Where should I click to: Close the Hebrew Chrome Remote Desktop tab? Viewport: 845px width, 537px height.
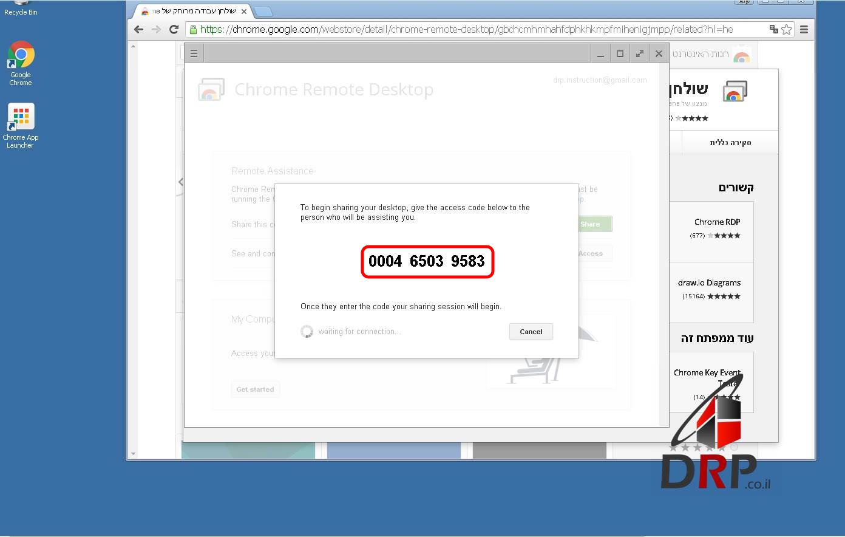[x=244, y=12]
